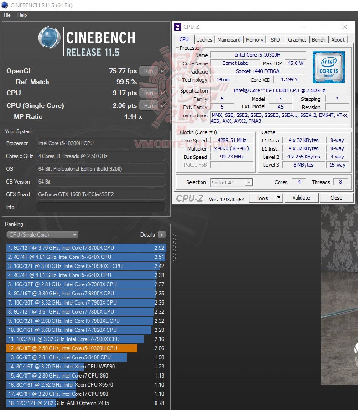Click the Multiplier value x 43.0 (8 - 45)
The width and height of the screenshot is (358, 410).
point(232,148)
